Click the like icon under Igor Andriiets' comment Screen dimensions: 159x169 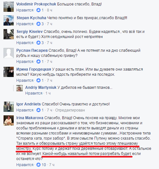(38, 110)
